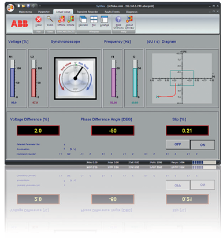The width and height of the screenshot is (223, 238).
Task: Click the New file quick access icon
Action: click(x=18, y=6)
